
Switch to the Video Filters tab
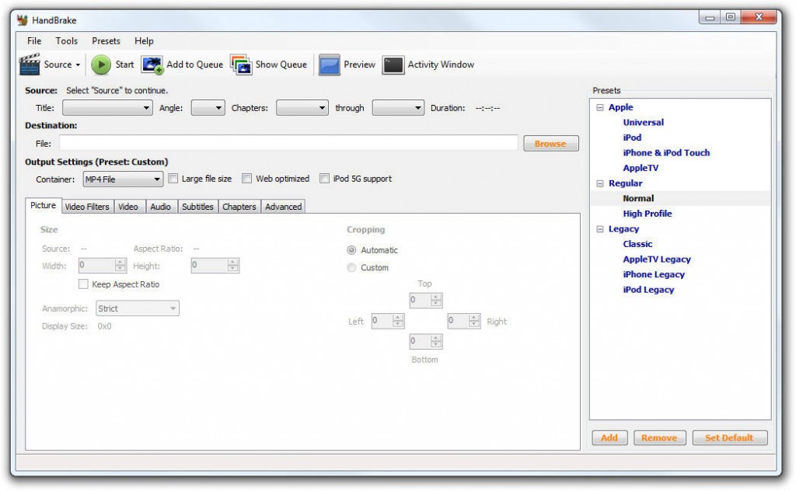point(86,207)
